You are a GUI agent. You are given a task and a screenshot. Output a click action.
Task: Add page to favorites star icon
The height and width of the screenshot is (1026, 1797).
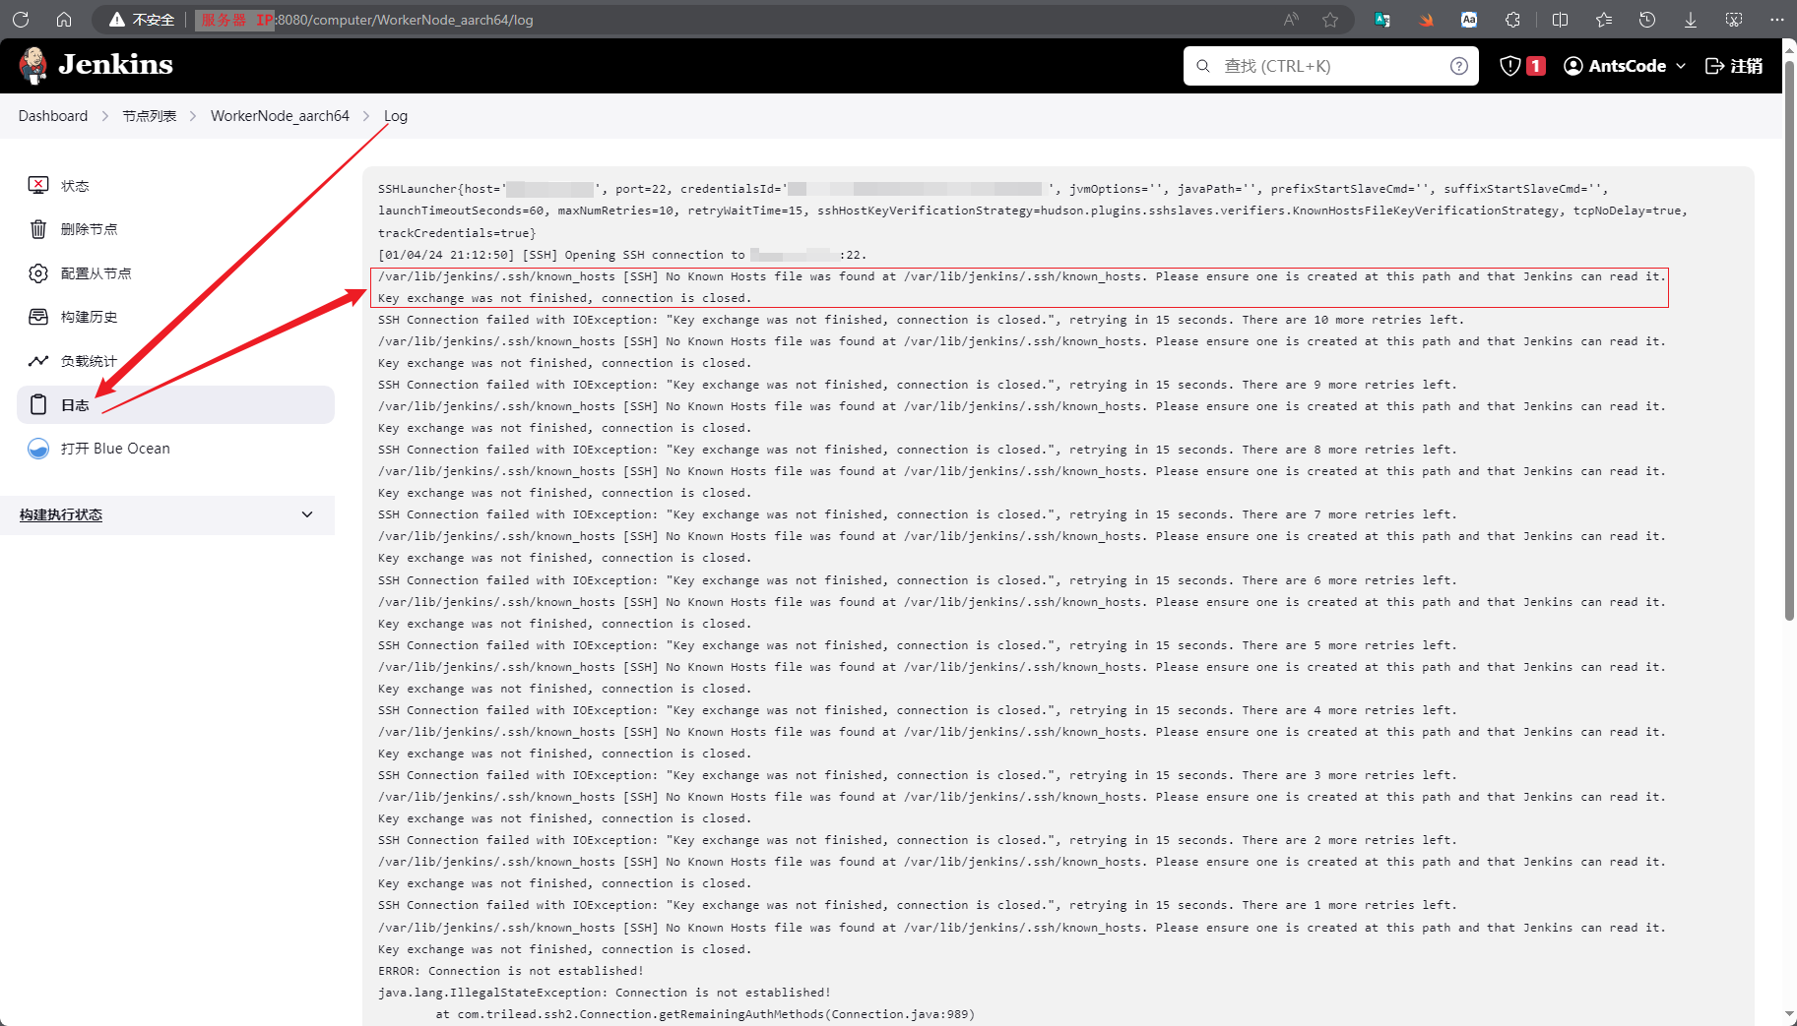pos(1330,20)
